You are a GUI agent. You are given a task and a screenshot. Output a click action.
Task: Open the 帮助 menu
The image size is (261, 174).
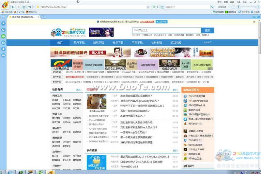pyautogui.click(x=244, y=2)
